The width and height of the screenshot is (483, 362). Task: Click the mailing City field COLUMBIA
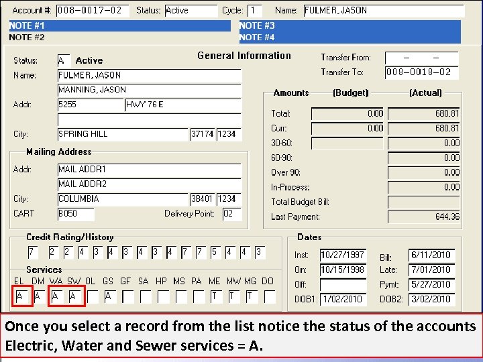click(123, 199)
